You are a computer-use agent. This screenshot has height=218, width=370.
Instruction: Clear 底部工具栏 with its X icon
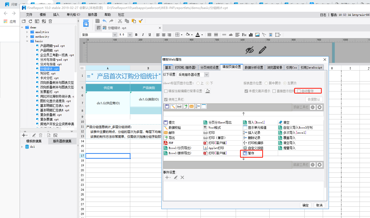coord(319,165)
